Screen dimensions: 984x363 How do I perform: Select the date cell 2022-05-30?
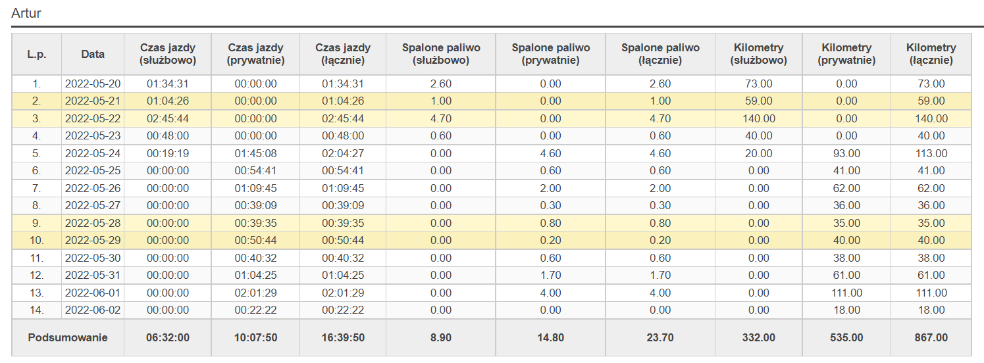[x=93, y=258]
